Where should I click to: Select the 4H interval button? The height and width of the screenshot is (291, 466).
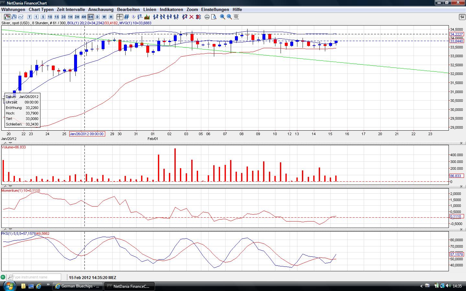(x=84, y=17)
